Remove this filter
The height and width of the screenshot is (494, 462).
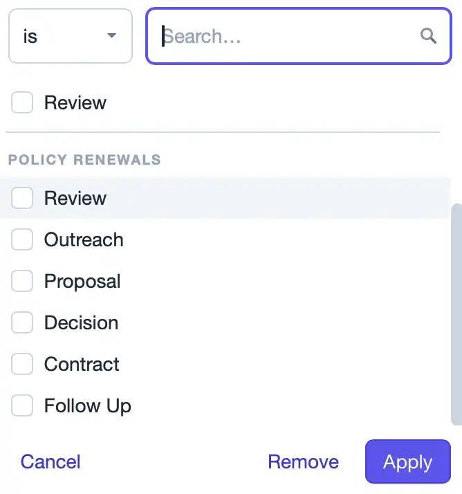(x=304, y=462)
